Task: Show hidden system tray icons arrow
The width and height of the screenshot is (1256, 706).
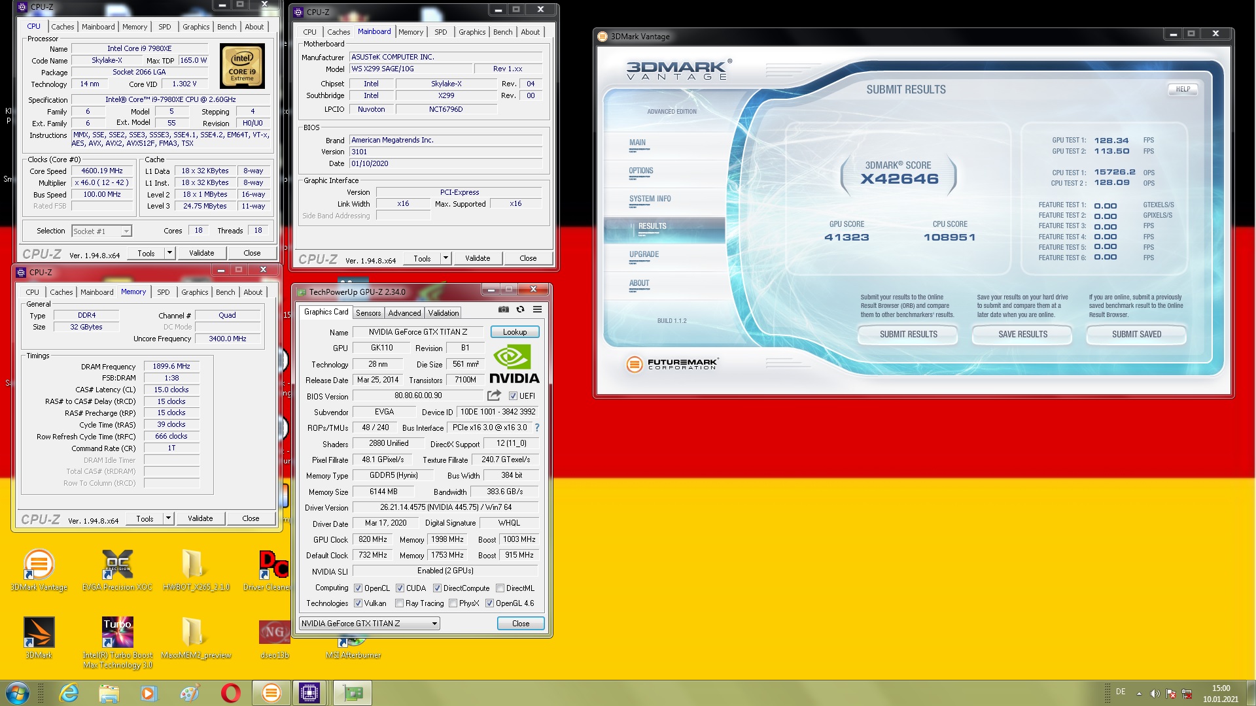Action: tap(1139, 694)
